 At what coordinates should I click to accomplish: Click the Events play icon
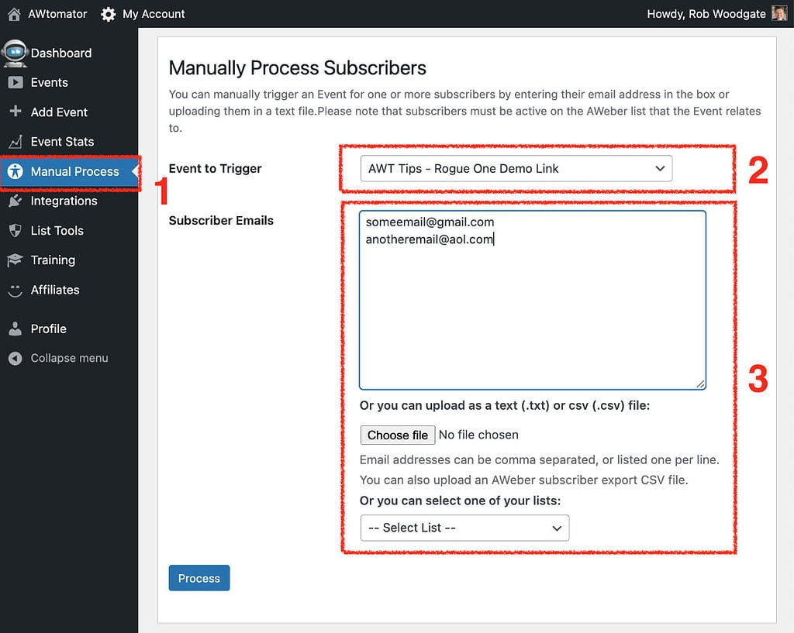[16, 82]
